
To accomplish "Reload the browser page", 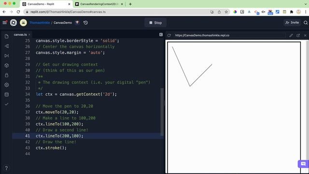I will [x=18, y=12].
